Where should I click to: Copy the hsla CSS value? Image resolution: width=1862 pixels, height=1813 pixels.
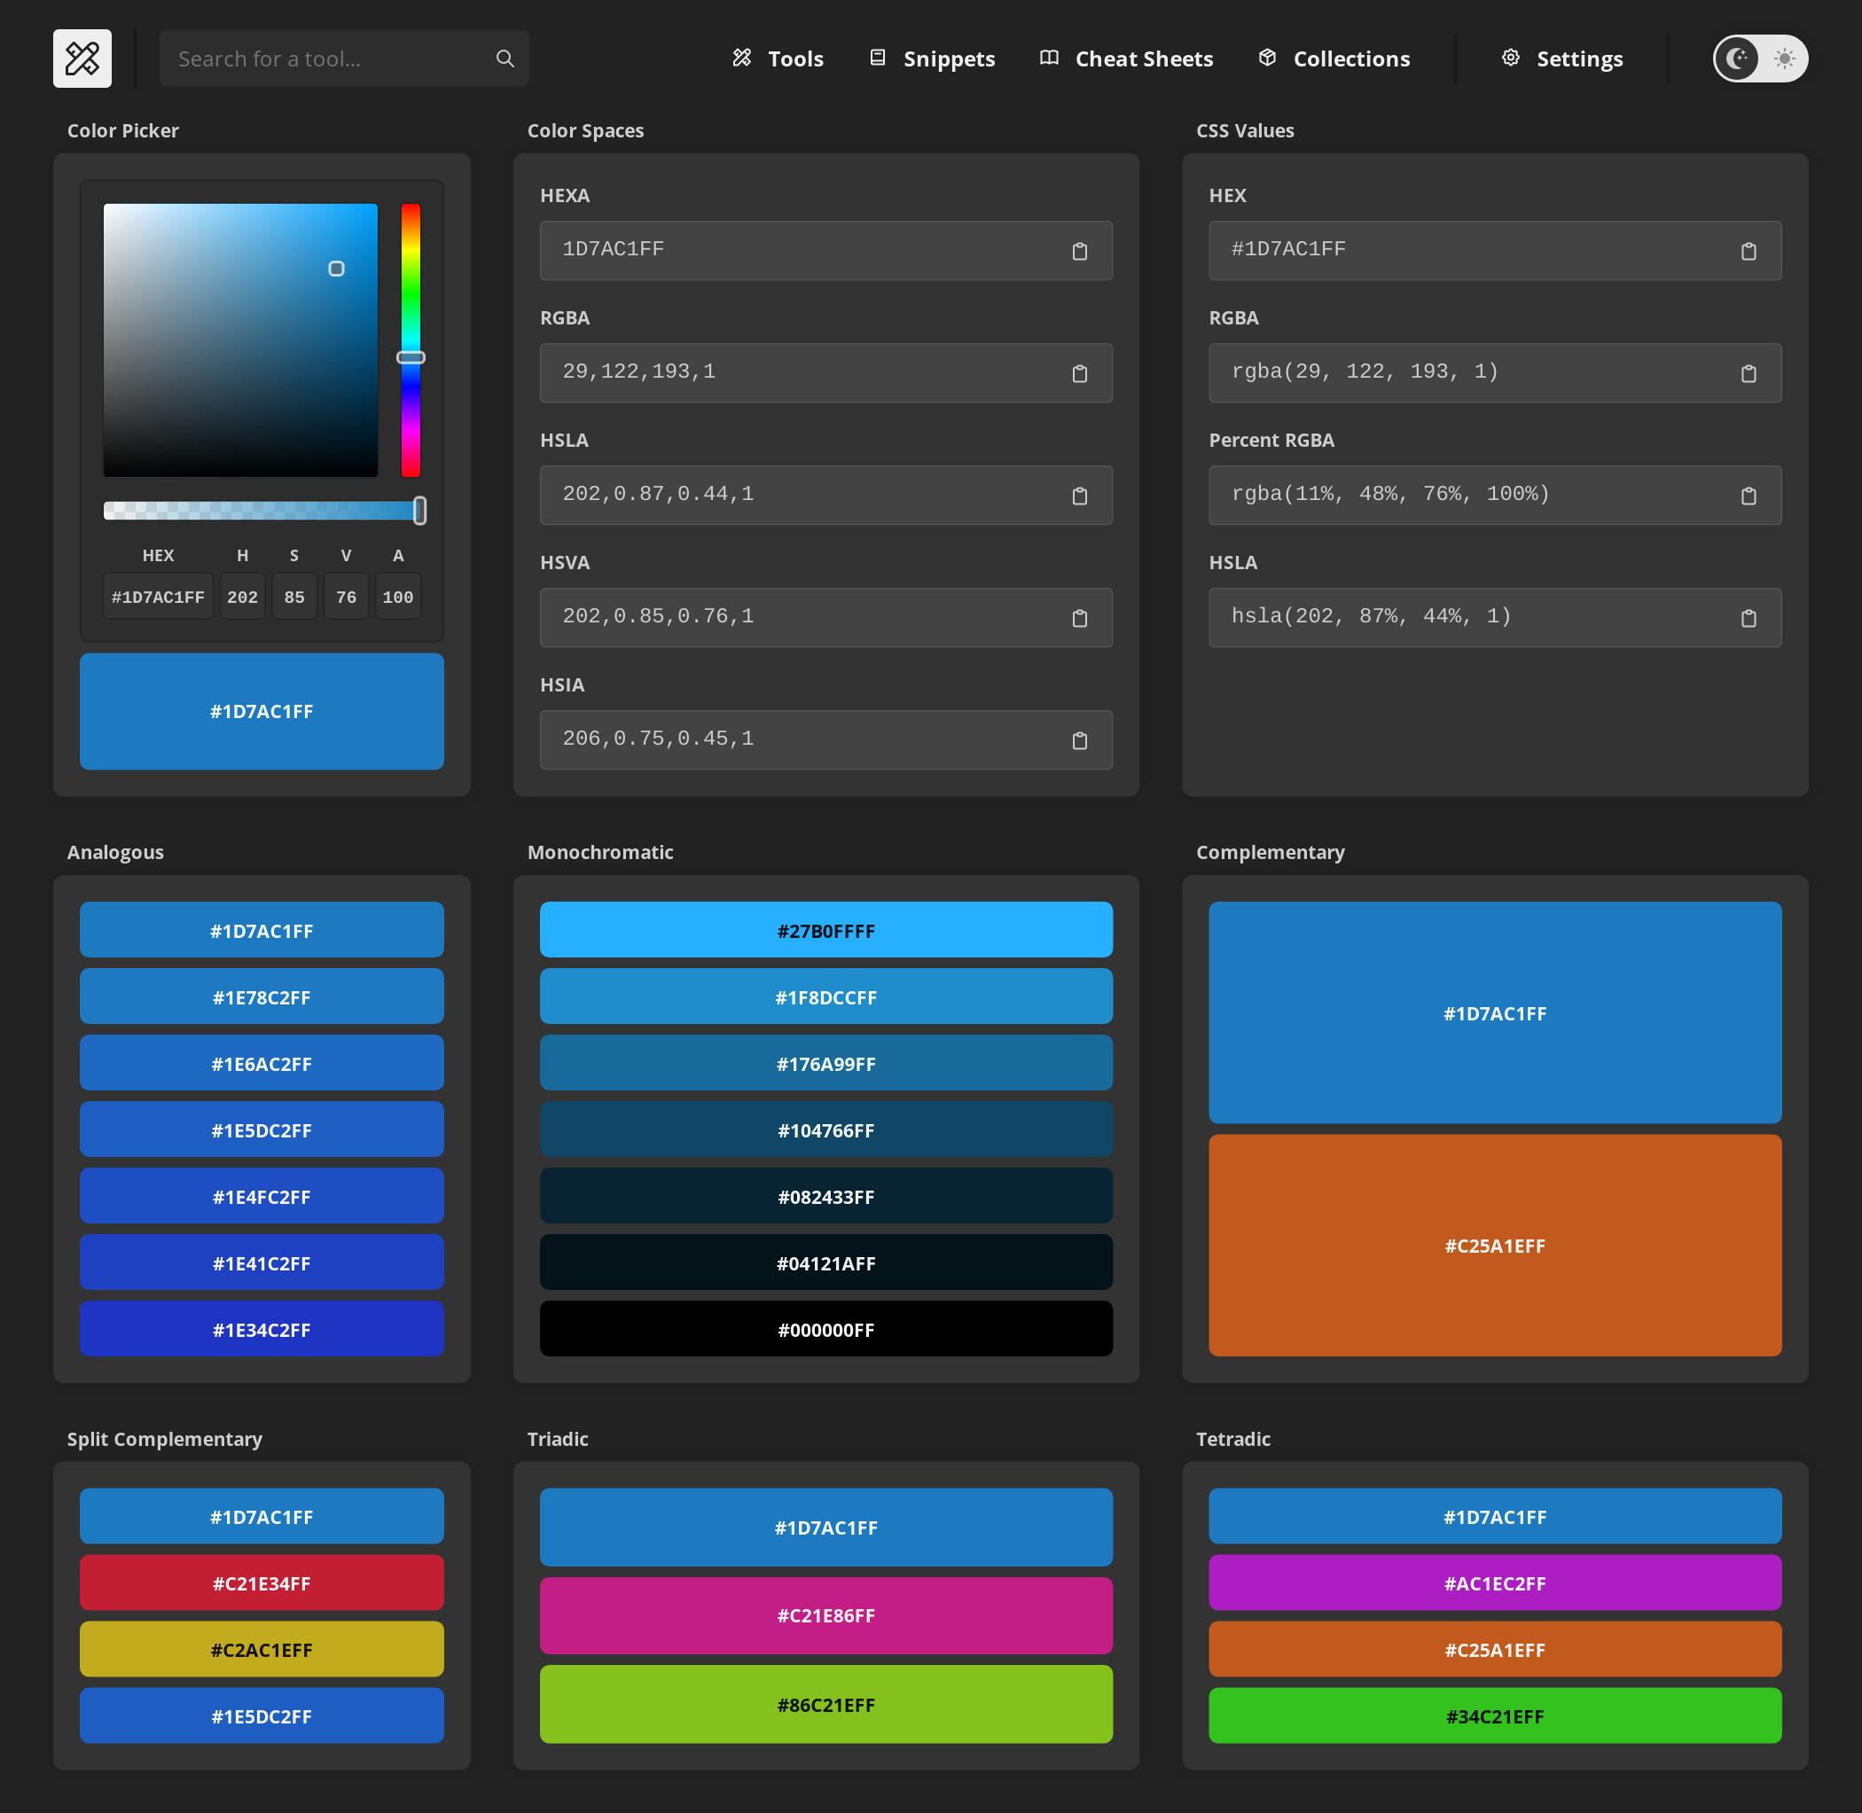[x=1749, y=617]
